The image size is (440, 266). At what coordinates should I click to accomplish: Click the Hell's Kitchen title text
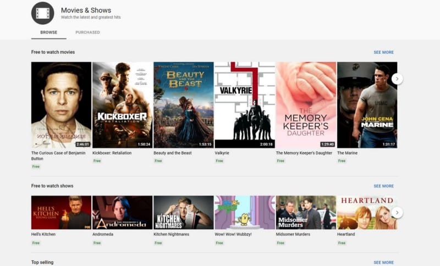click(43, 234)
